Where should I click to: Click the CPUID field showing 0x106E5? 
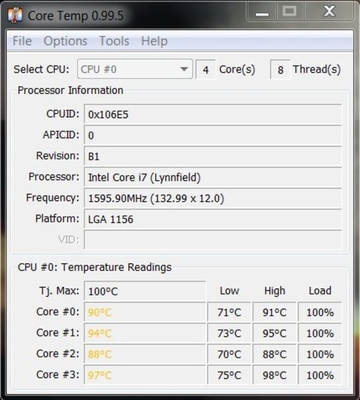[213, 114]
